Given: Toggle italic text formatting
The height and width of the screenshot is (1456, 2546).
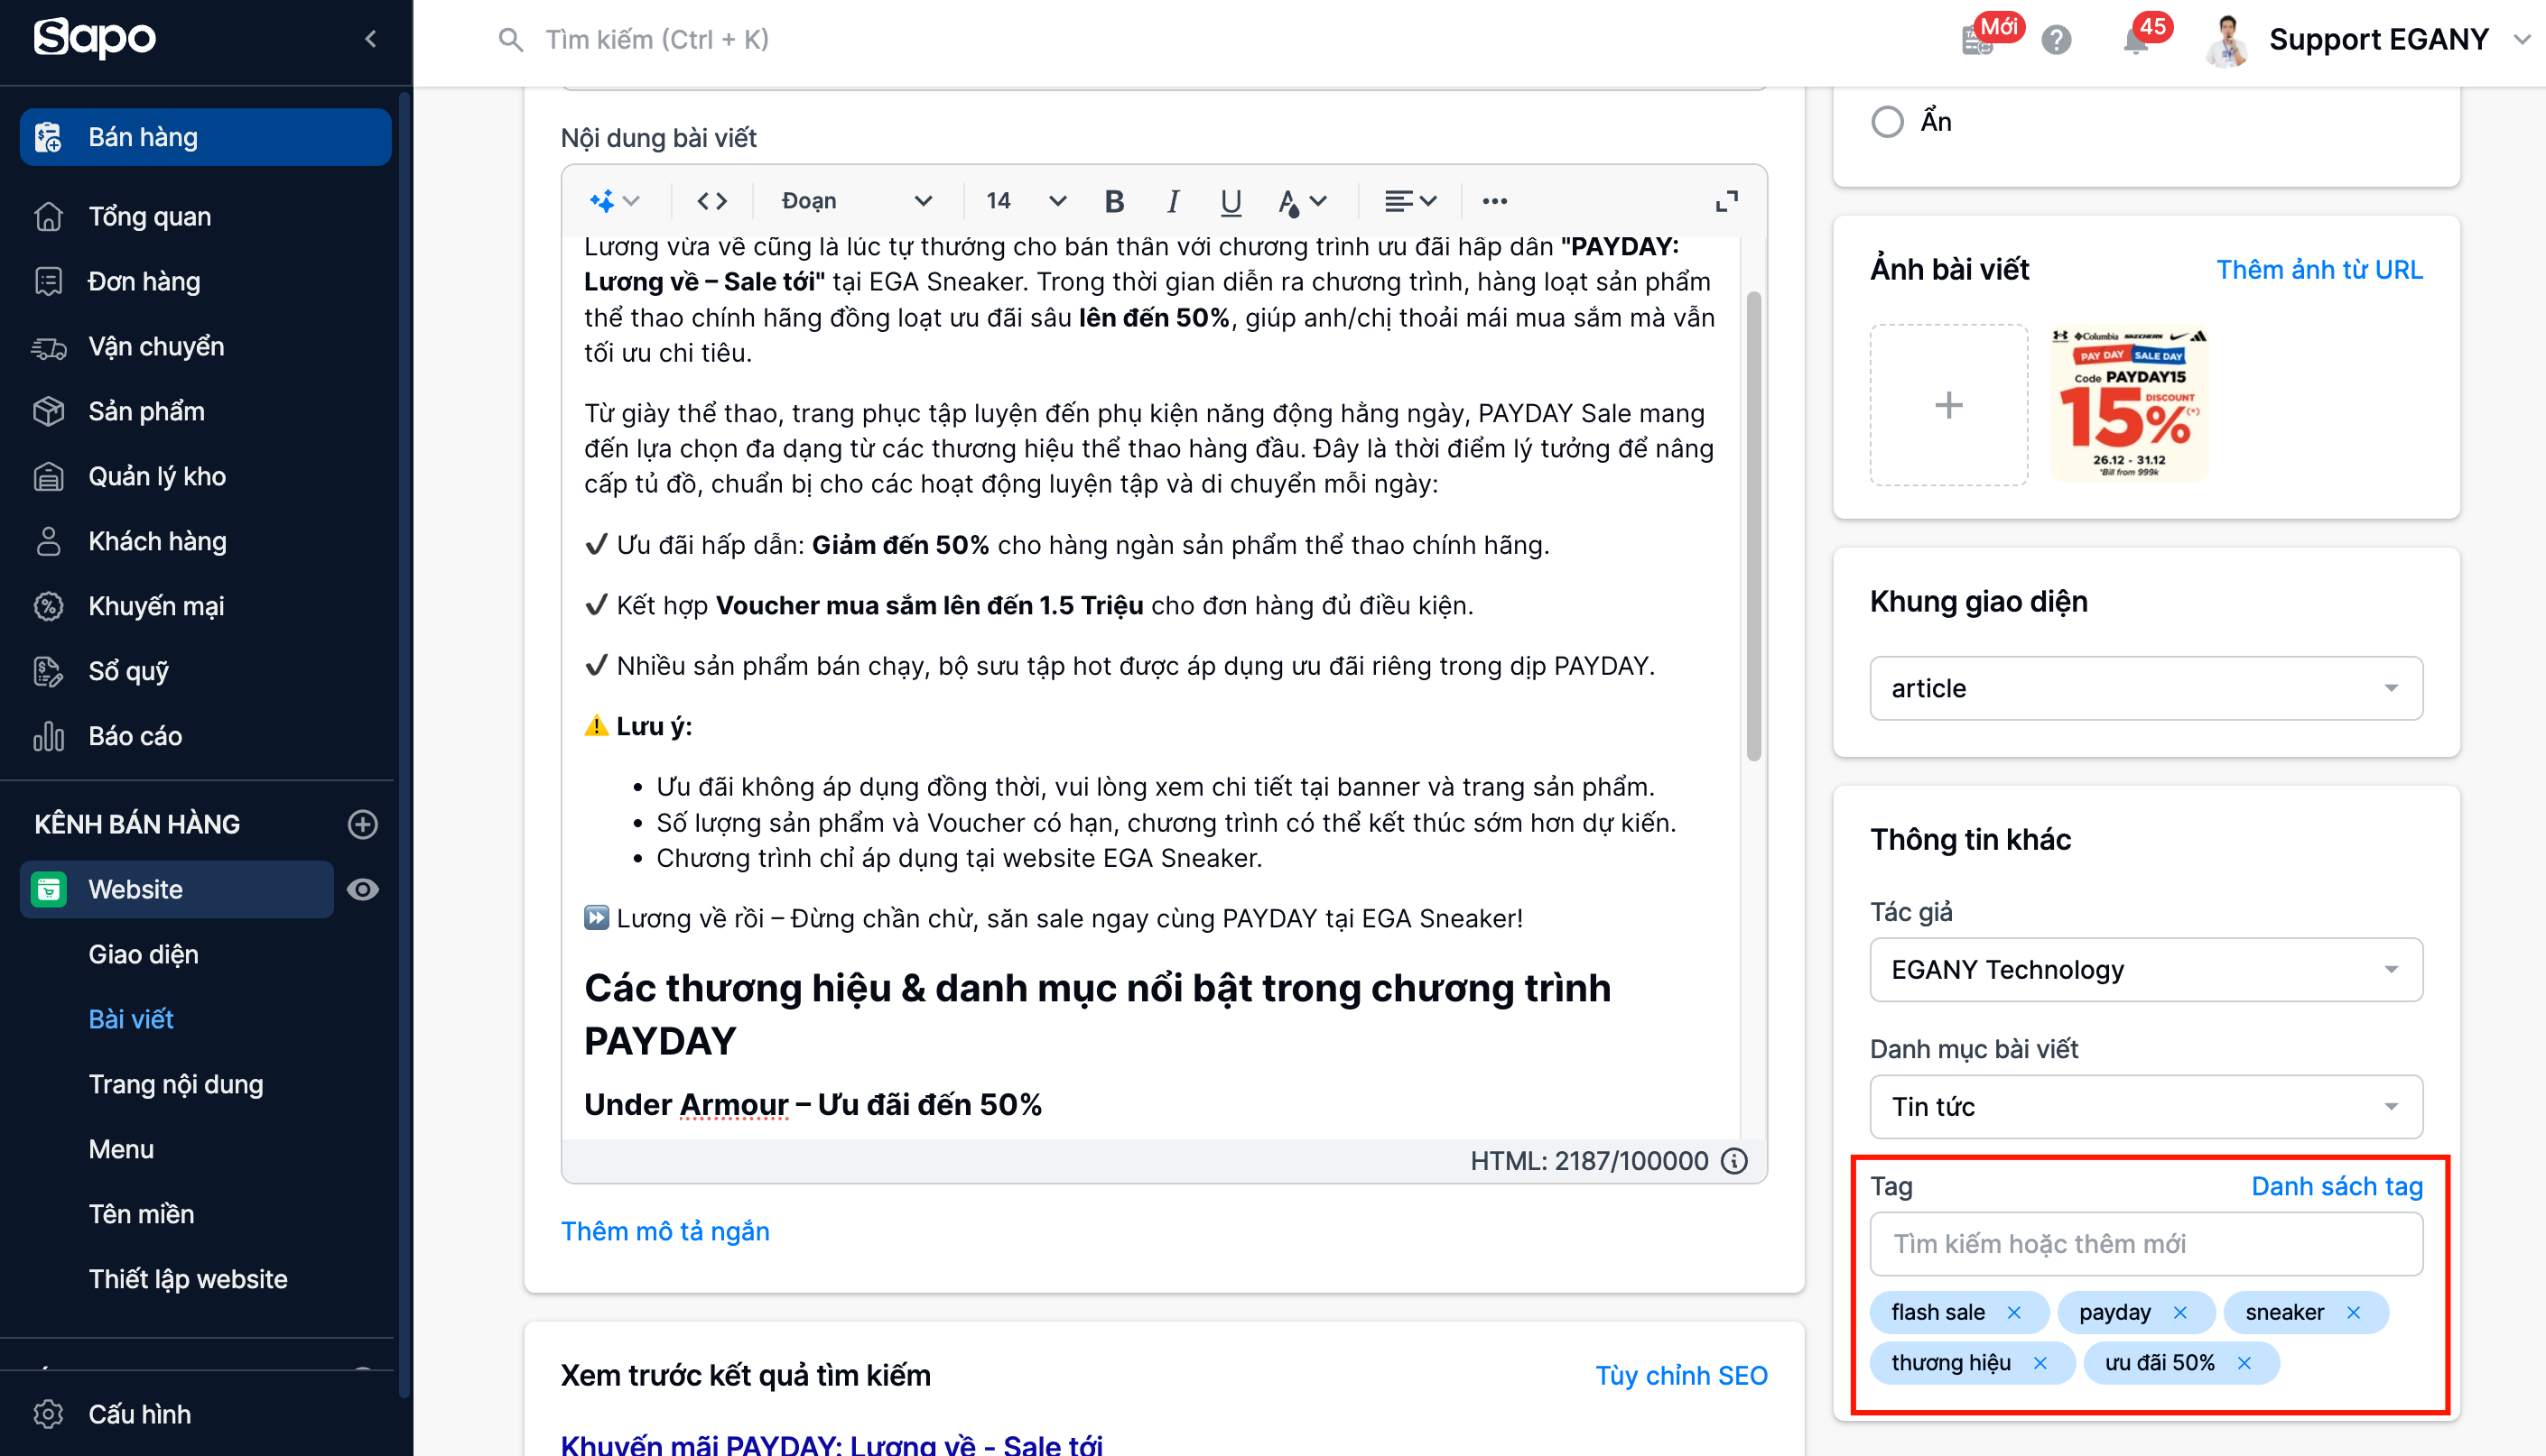Looking at the screenshot, I should pyautogui.click(x=1172, y=201).
